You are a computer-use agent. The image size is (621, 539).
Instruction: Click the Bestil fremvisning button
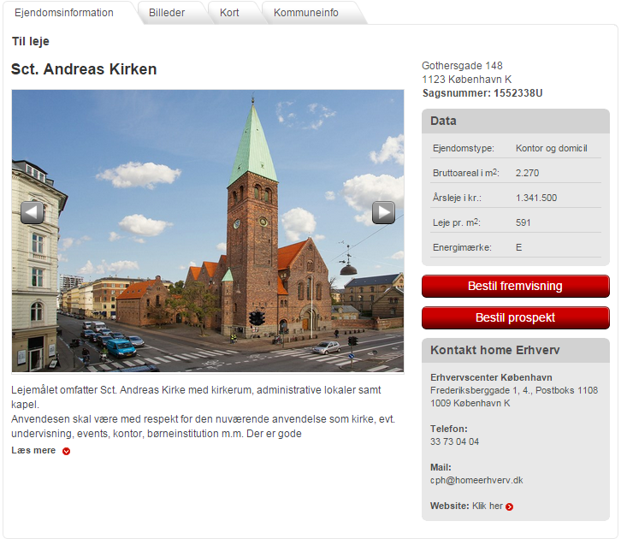(515, 286)
